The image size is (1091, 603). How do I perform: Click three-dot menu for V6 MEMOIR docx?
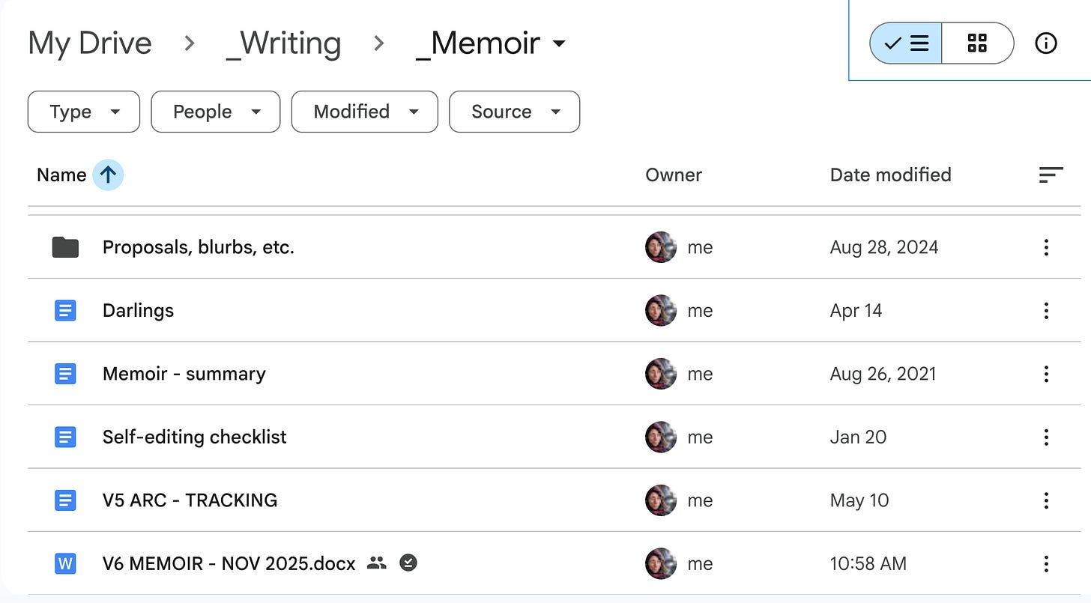[1046, 563]
